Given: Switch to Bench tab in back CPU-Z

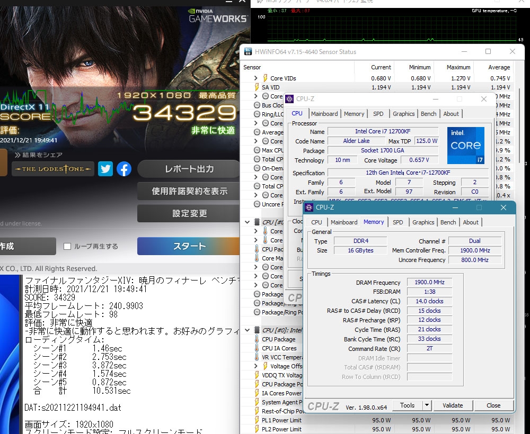Looking at the screenshot, I should (x=428, y=114).
